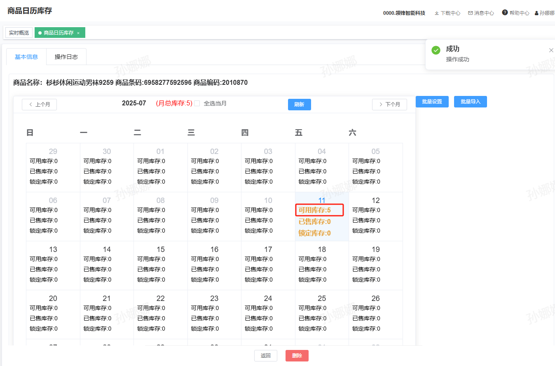The image size is (555, 366).
Task: Open the 下载中心 download center
Action: (x=447, y=13)
